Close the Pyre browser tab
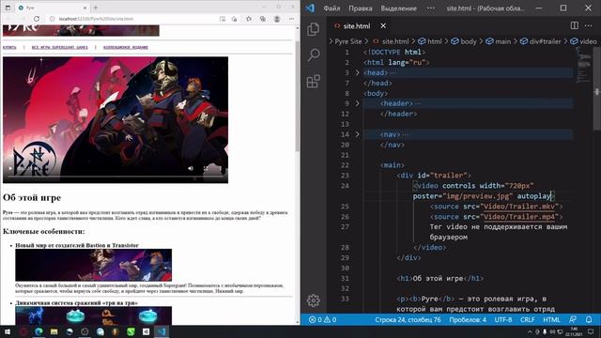The width and height of the screenshot is (601, 338). pyautogui.click(x=85, y=8)
